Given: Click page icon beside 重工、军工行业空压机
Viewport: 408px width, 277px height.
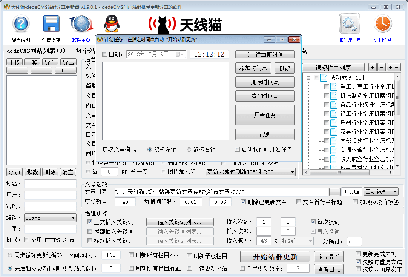Looking at the screenshot, I should 334,87.
